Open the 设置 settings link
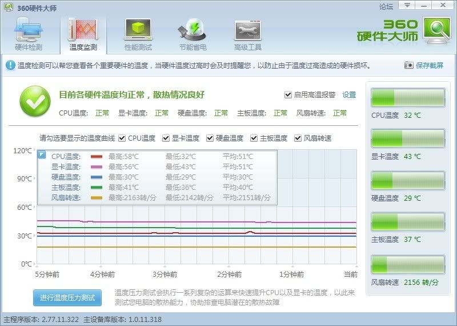 click(349, 94)
